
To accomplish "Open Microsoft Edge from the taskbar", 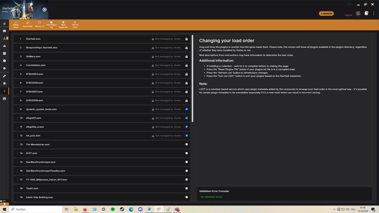I will [x=131, y=209].
